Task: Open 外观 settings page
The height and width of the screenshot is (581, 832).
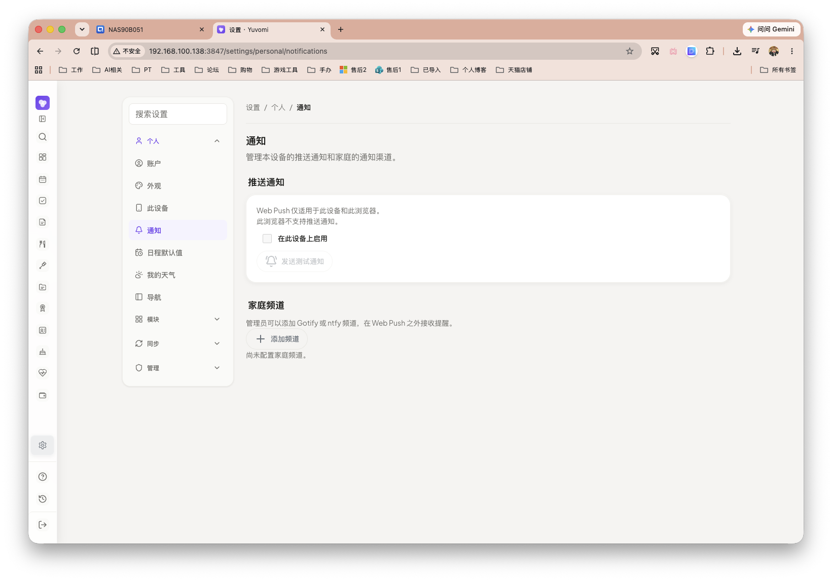Action: pyautogui.click(x=178, y=186)
